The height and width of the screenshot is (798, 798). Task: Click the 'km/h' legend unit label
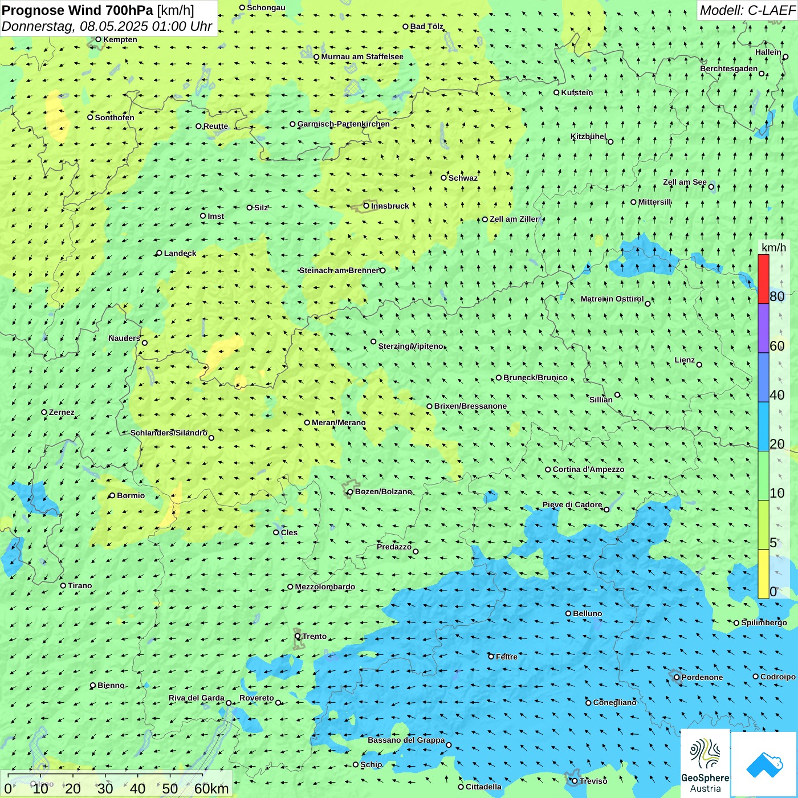(773, 247)
